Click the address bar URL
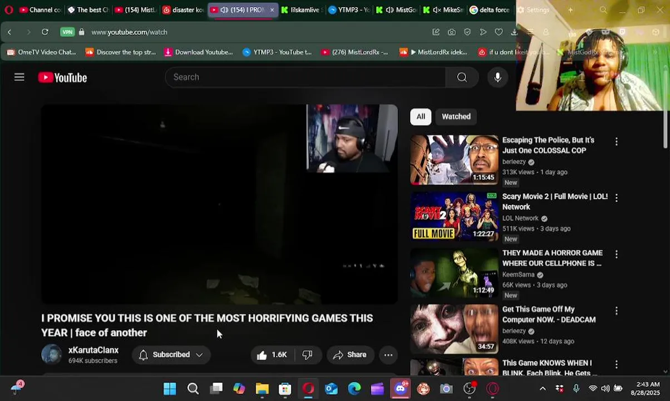670x401 pixels. [x=129, y=32]
